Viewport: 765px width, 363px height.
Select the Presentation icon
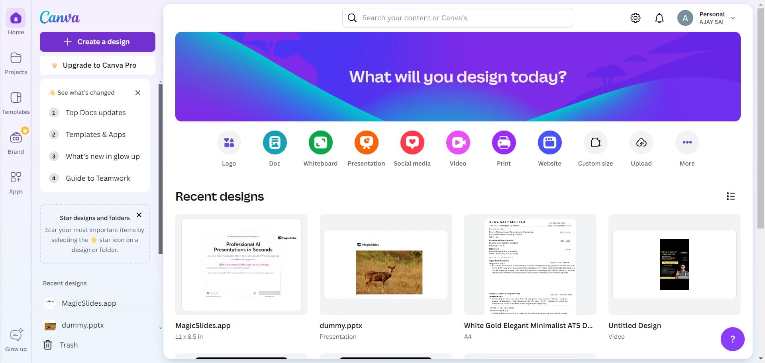tap(366, 142)
